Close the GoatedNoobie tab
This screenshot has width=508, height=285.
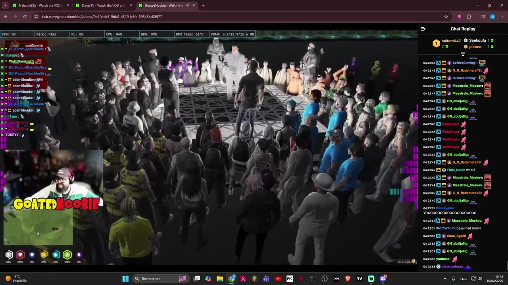pos(194,6)
